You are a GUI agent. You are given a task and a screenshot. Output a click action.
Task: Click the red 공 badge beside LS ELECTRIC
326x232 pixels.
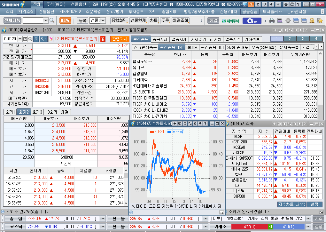pyautogui.click(x=103, y=39)
